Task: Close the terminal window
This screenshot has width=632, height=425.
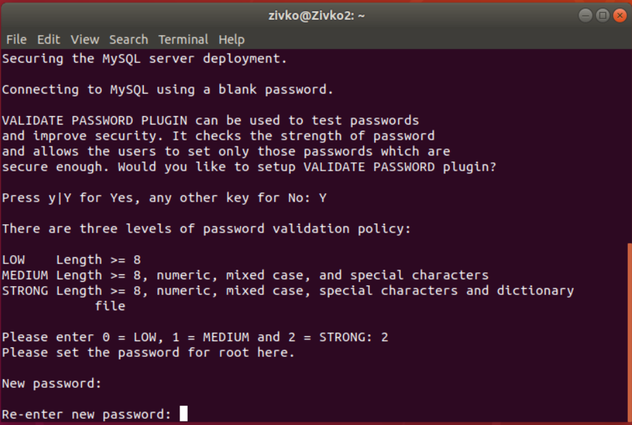Action: coord(619,15)
